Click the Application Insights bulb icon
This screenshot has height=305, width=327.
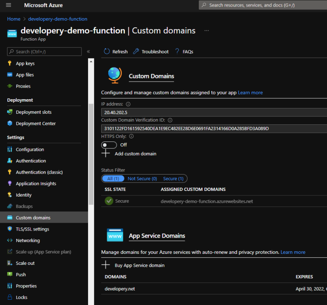10,183
